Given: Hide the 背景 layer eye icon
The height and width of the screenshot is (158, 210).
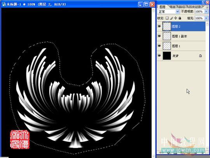Looking at the screenshot, I should (159, 56).
